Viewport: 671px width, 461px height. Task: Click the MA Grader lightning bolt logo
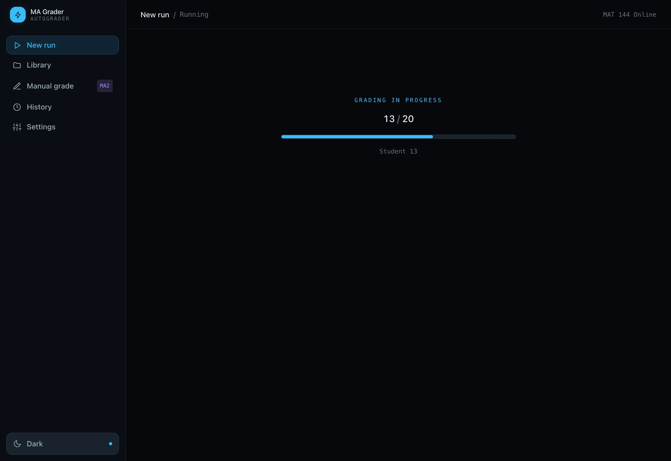pos(18,15)
